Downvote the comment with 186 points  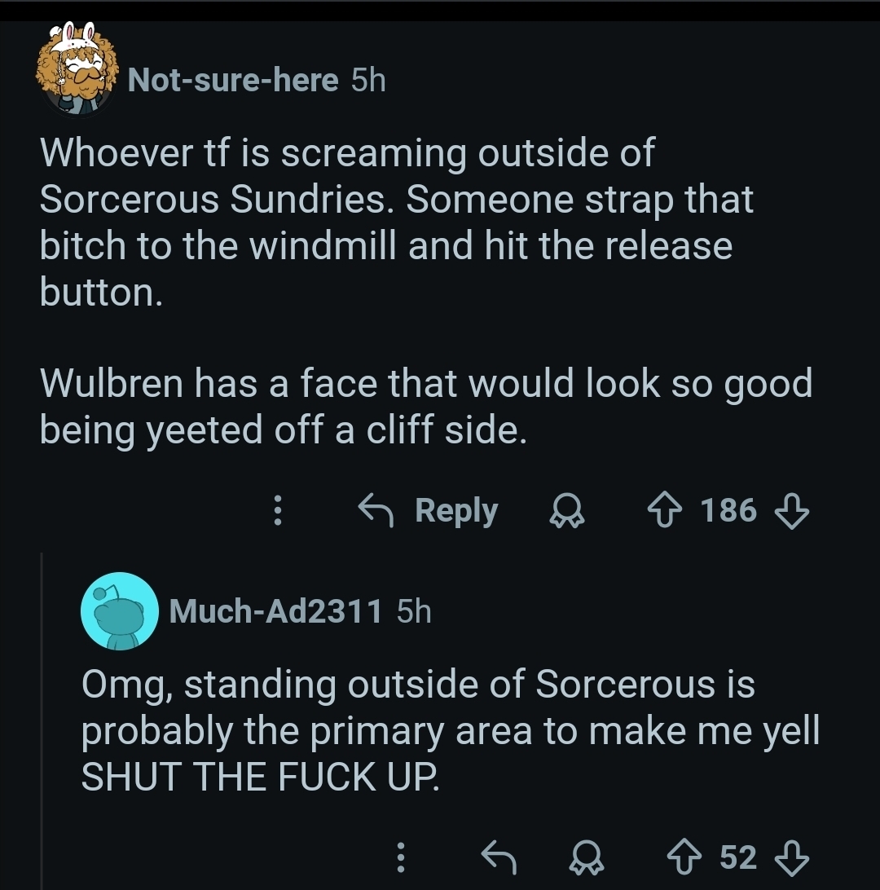pos(790,511)
